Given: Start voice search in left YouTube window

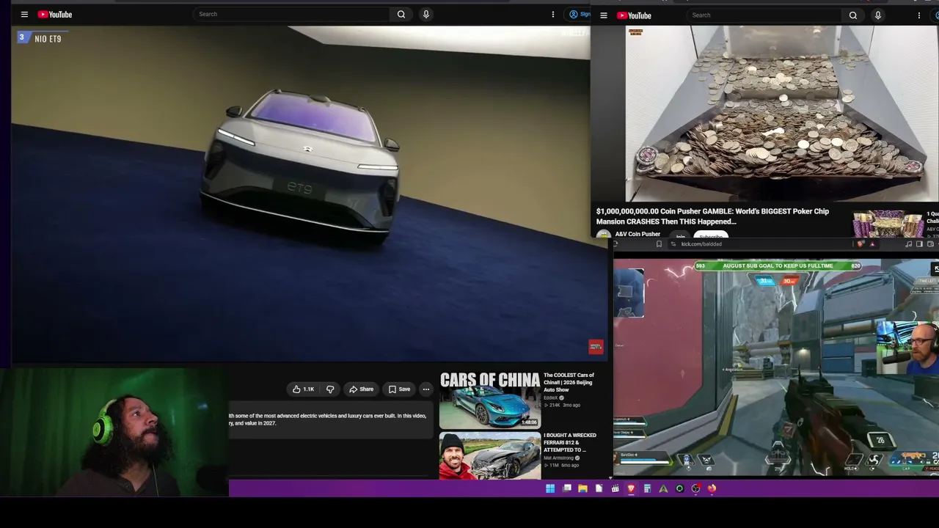Looking at the screenshot, I should tap(425, 14).
